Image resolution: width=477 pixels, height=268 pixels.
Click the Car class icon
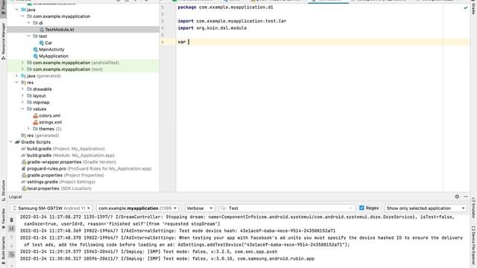42,43
